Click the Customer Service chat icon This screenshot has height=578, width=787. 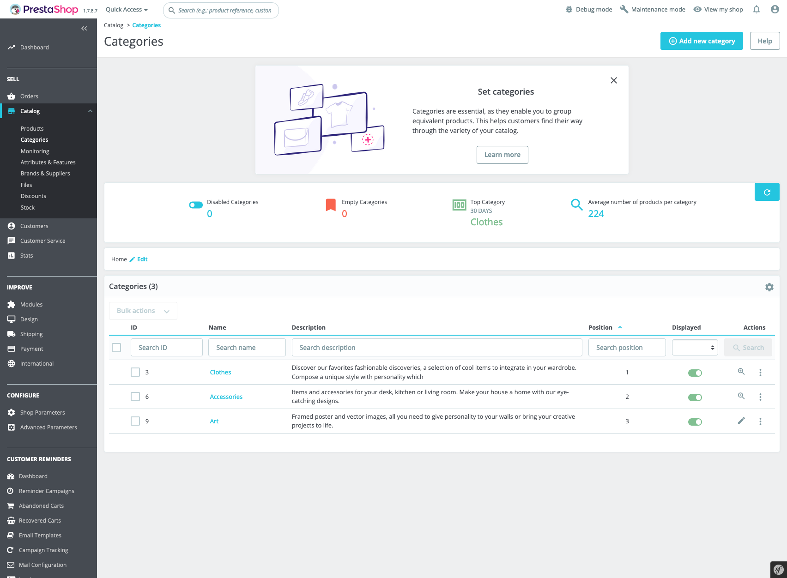[x=12, y=241]
